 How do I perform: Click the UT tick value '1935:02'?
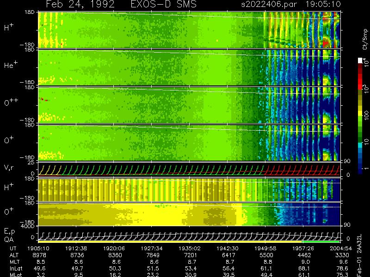coord(190,248)
